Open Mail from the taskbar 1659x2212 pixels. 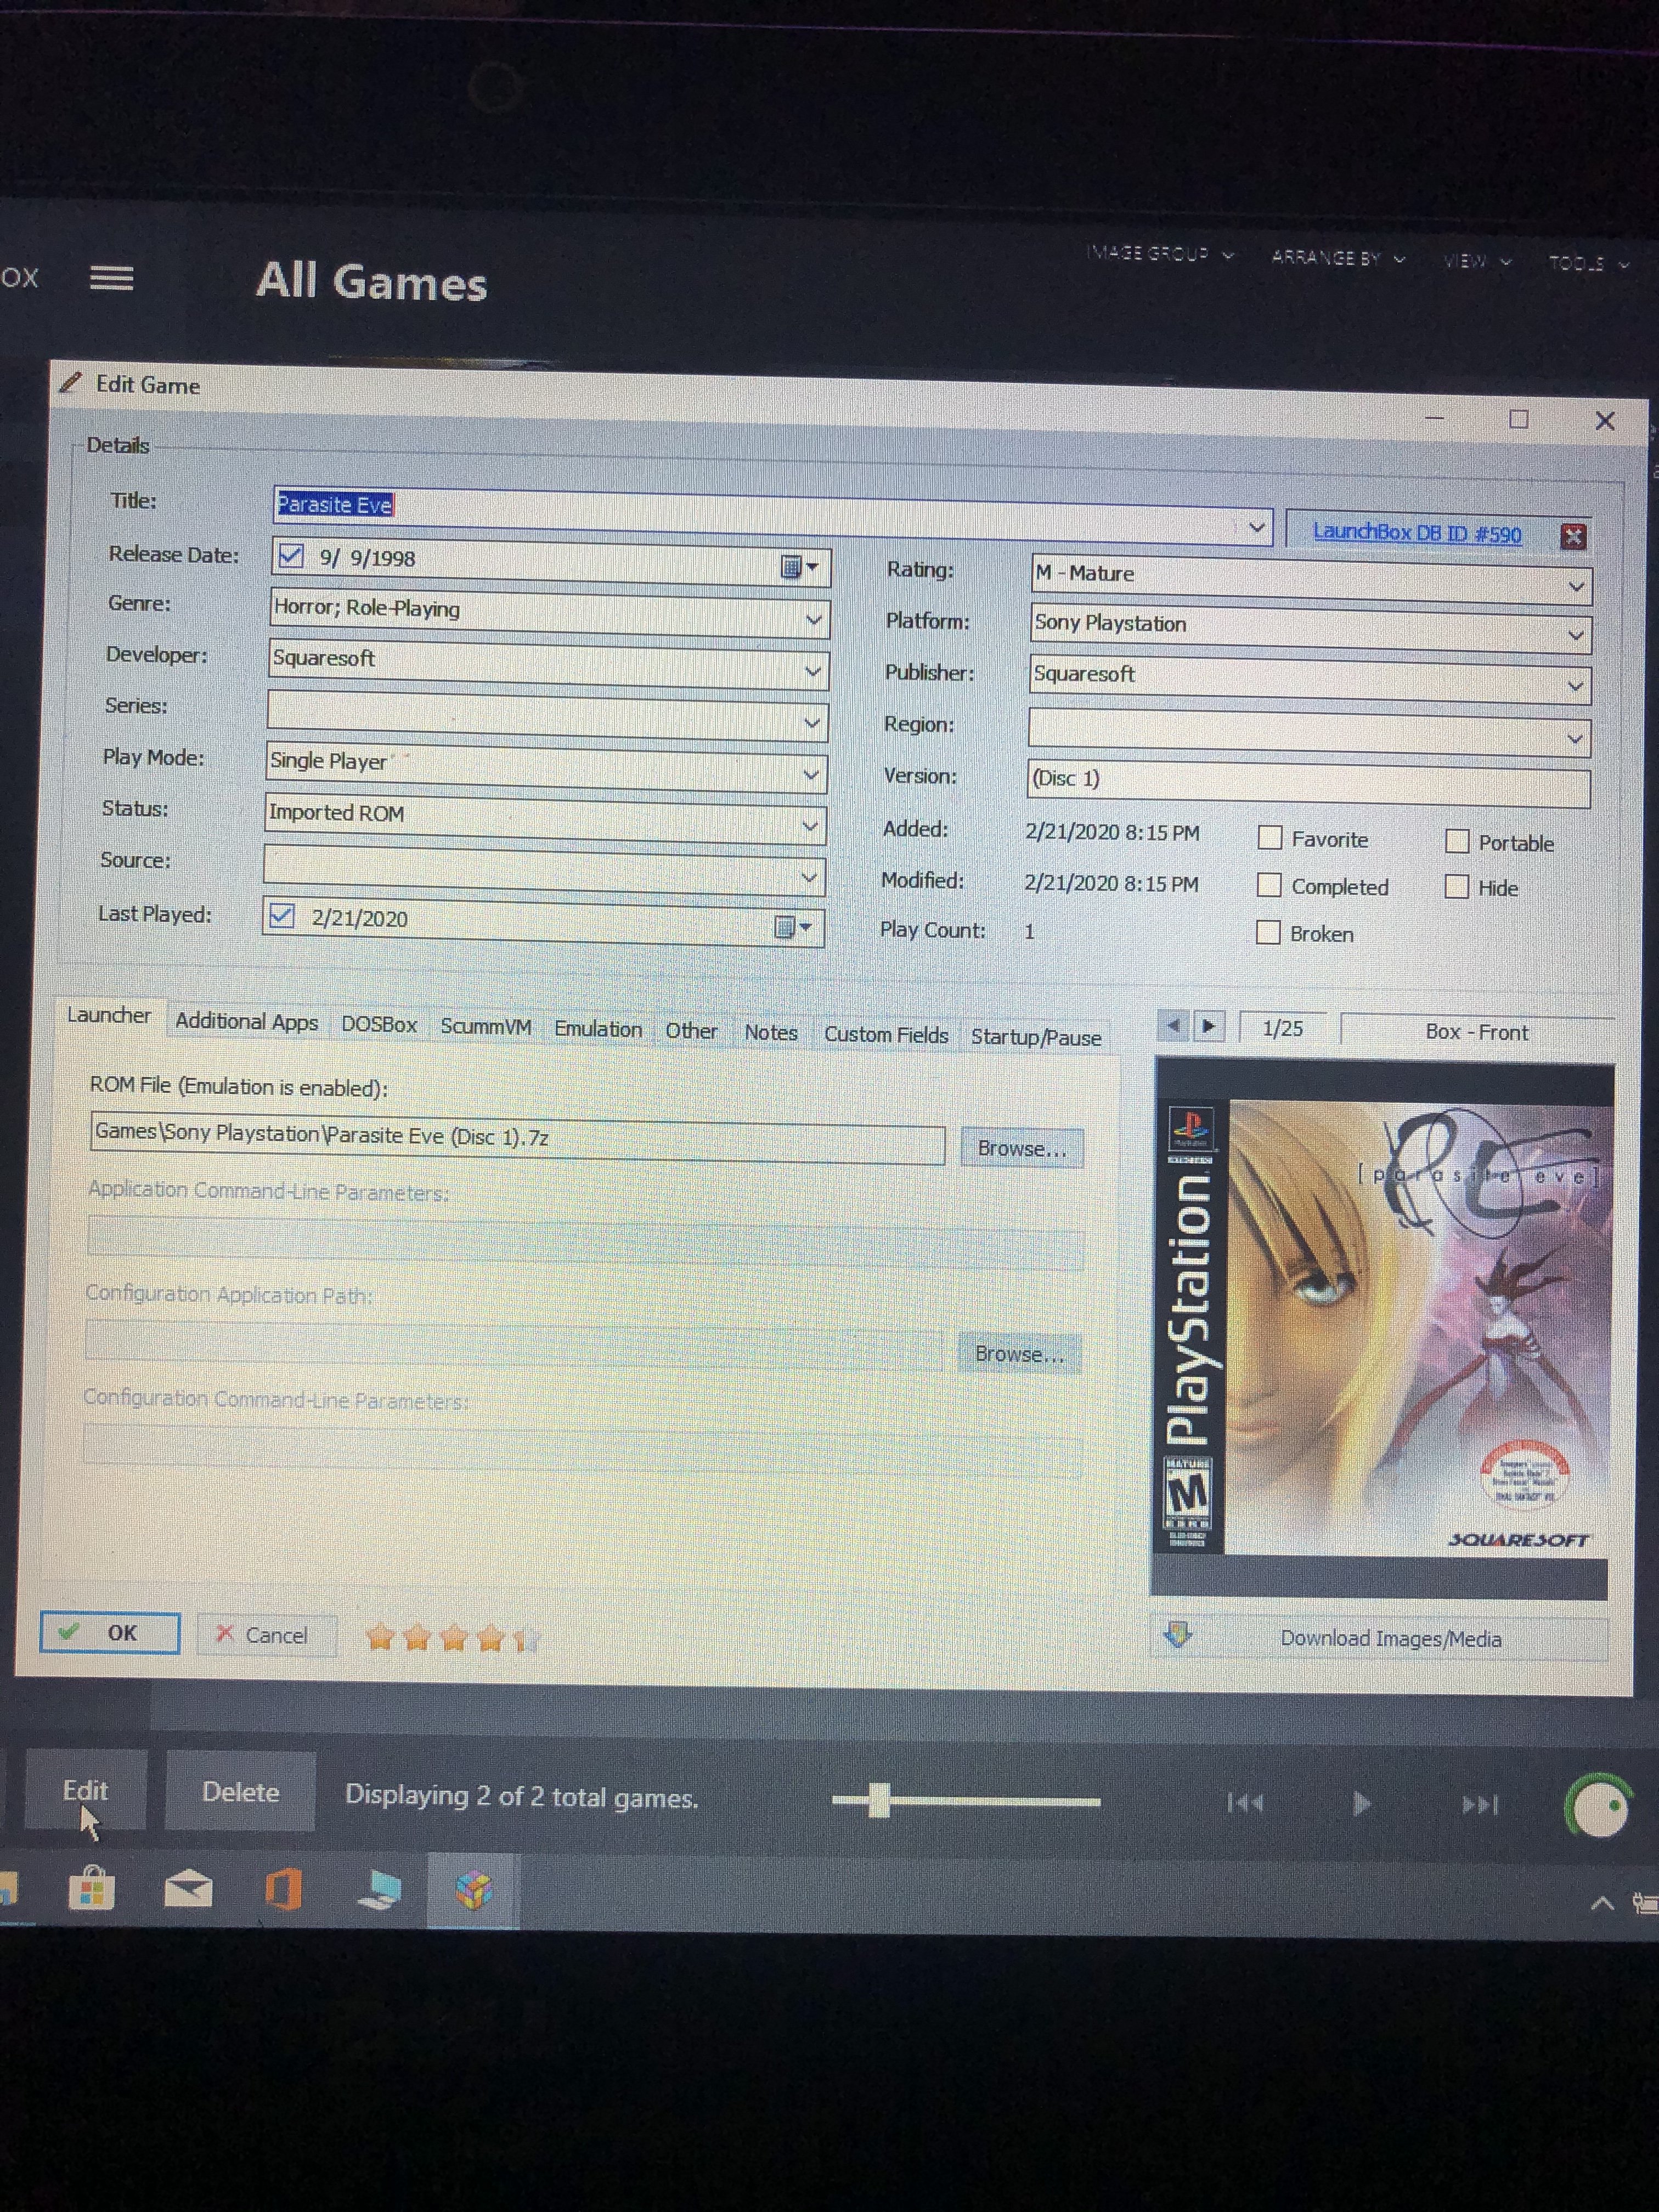pyautogui.click(x=188, y=1889)
